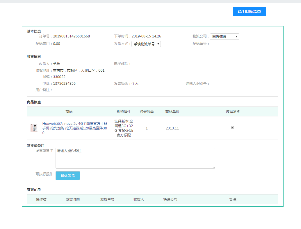Click the 操作者 header in 发货记录

pyautogui.click(x=41, y=199)
